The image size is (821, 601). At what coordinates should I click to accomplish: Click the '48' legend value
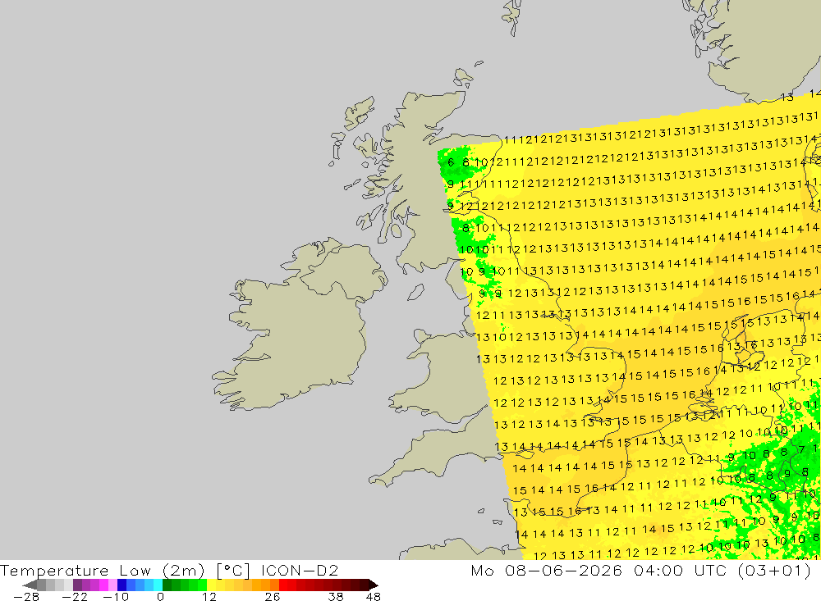point(374,597)
